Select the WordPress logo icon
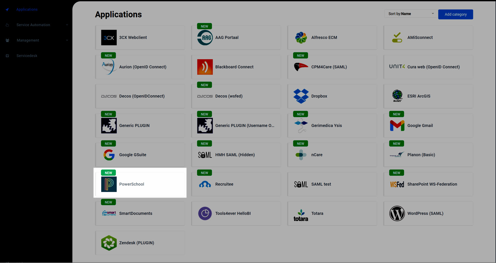496x263 pixels. 397,213
